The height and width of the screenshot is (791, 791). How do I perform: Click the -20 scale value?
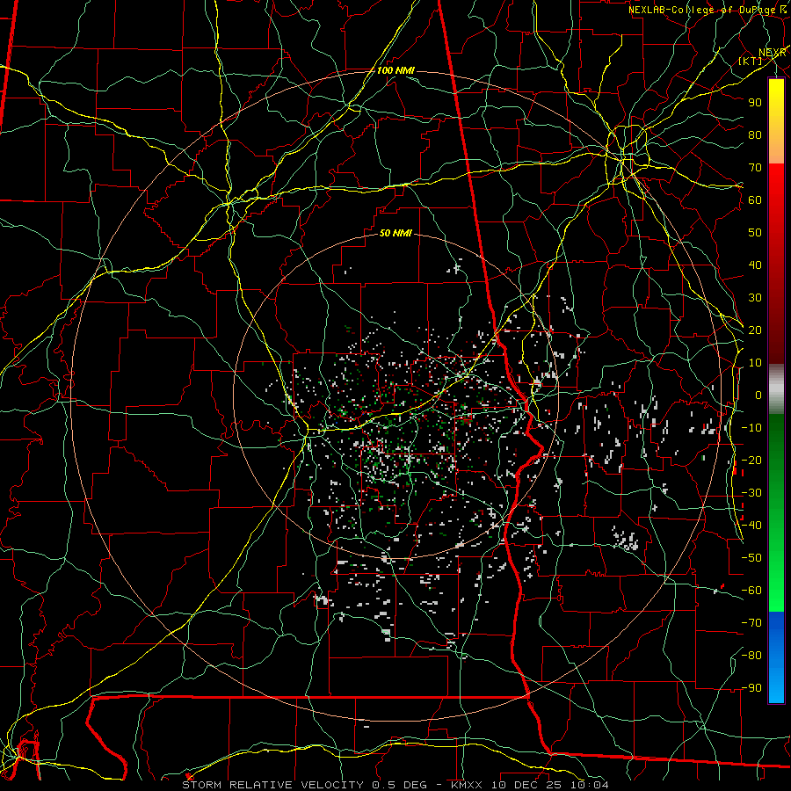click(751, 460)
